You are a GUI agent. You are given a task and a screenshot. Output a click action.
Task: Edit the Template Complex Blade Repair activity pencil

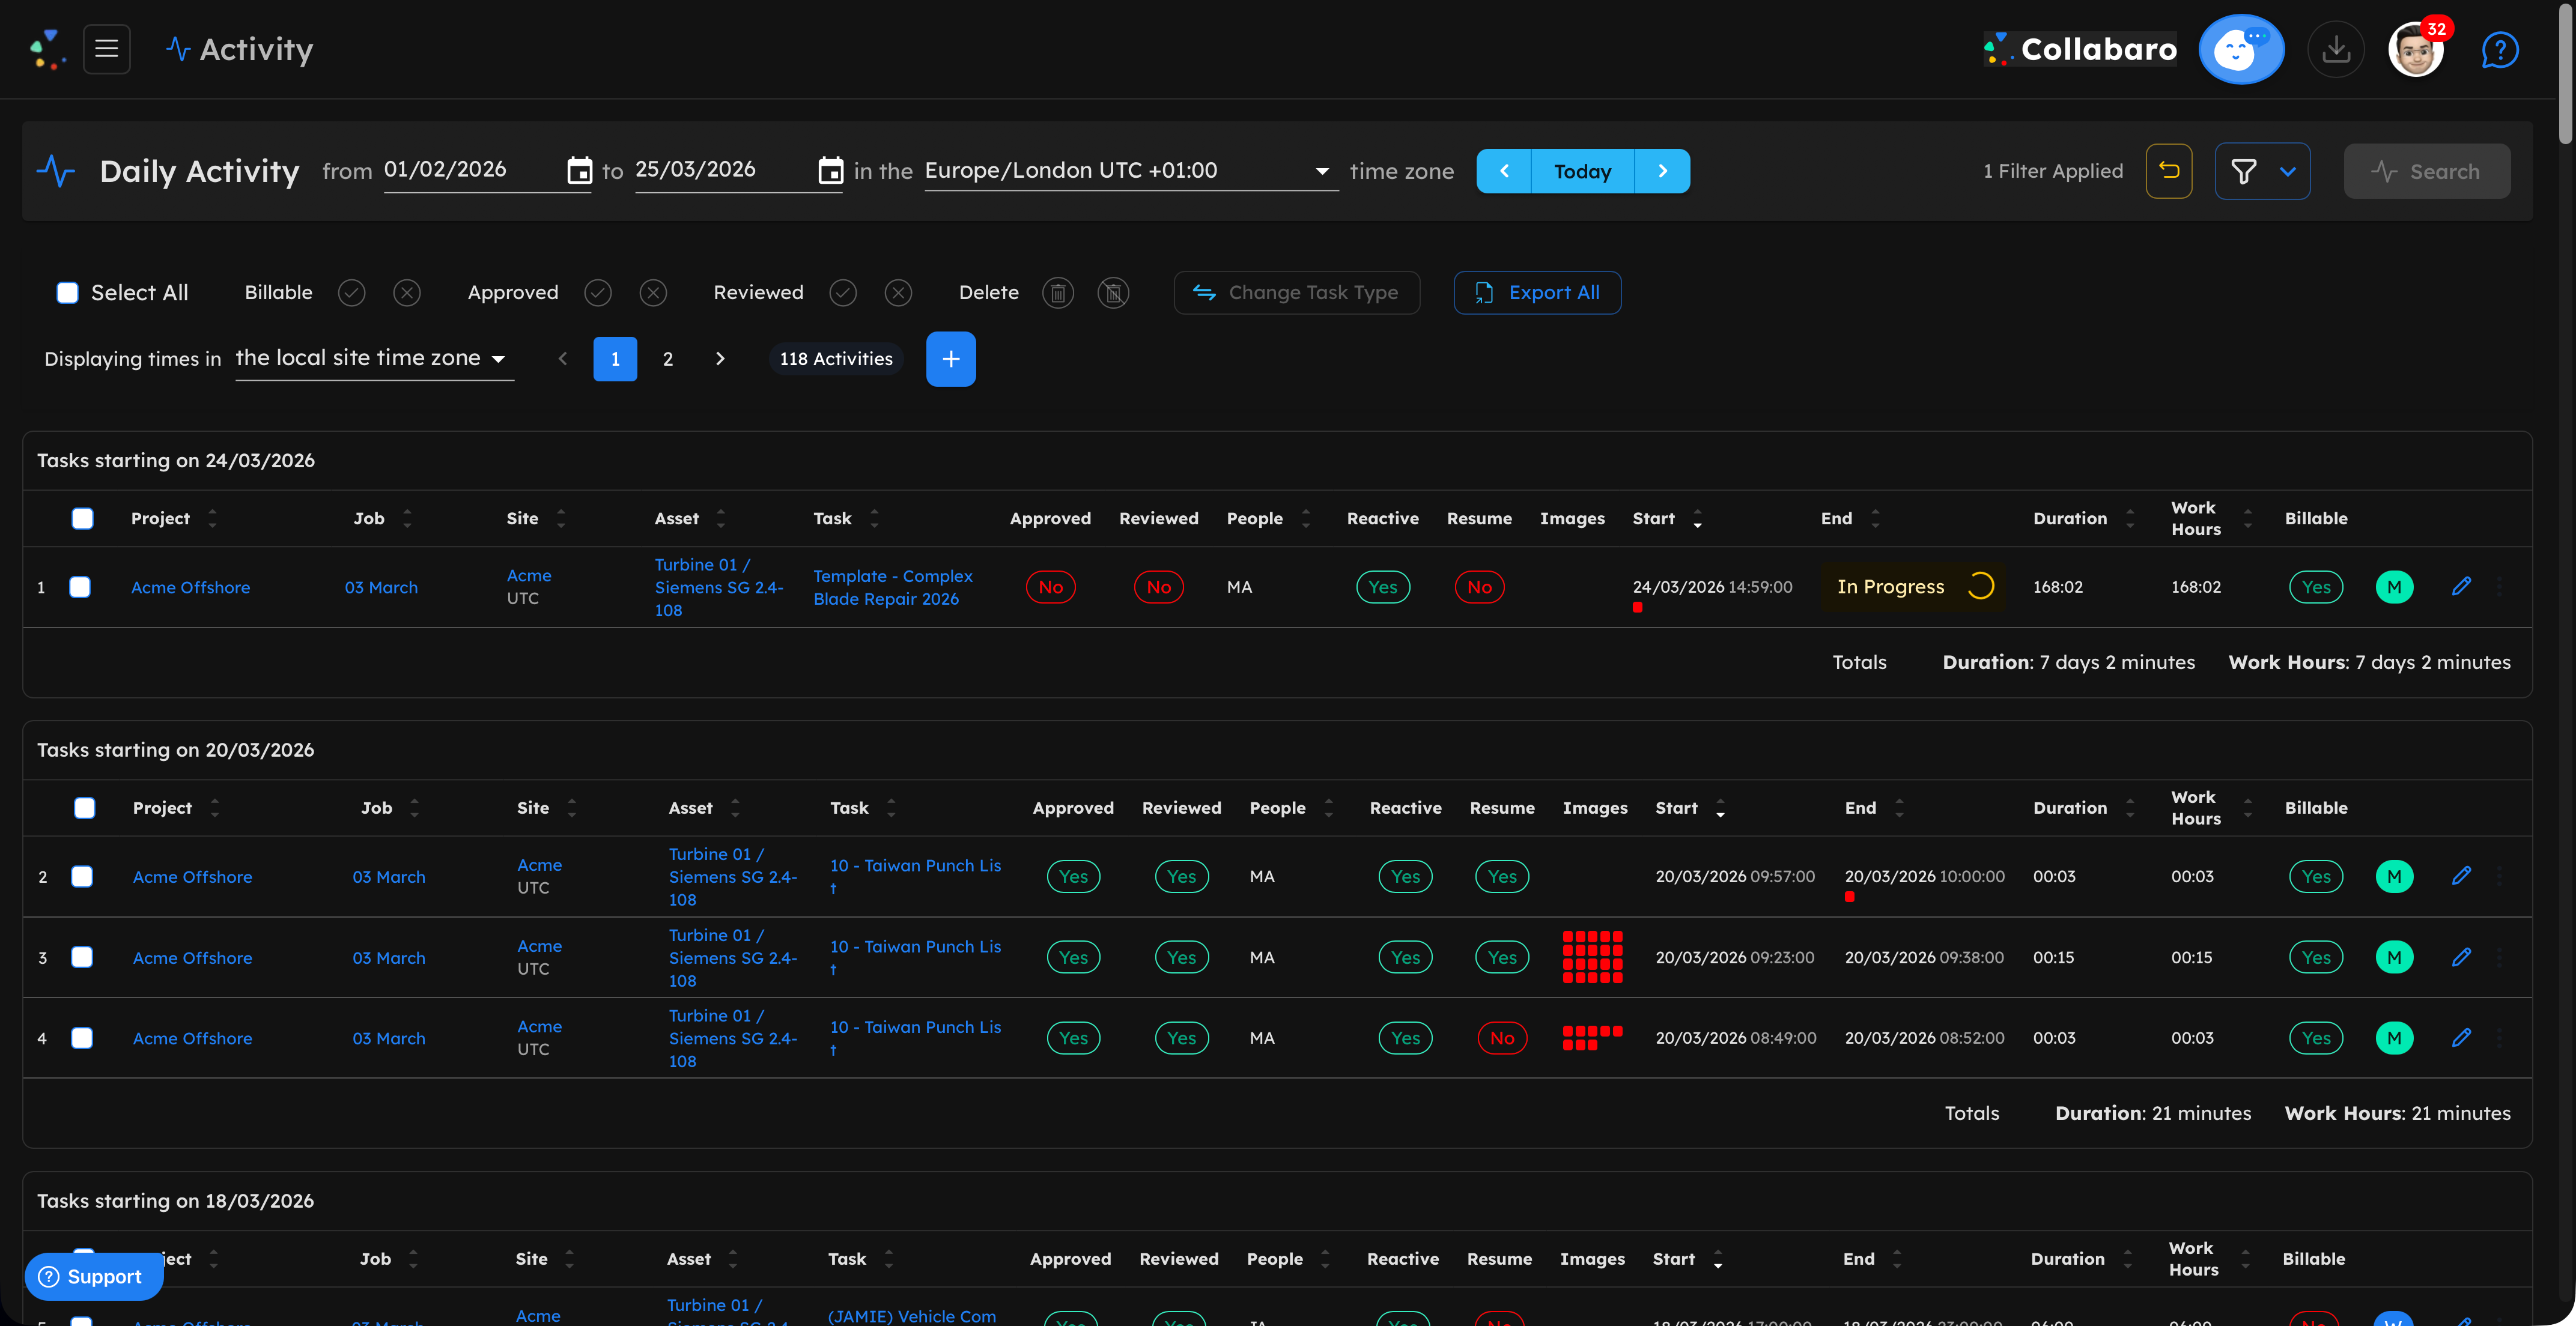pos(2462,587)
